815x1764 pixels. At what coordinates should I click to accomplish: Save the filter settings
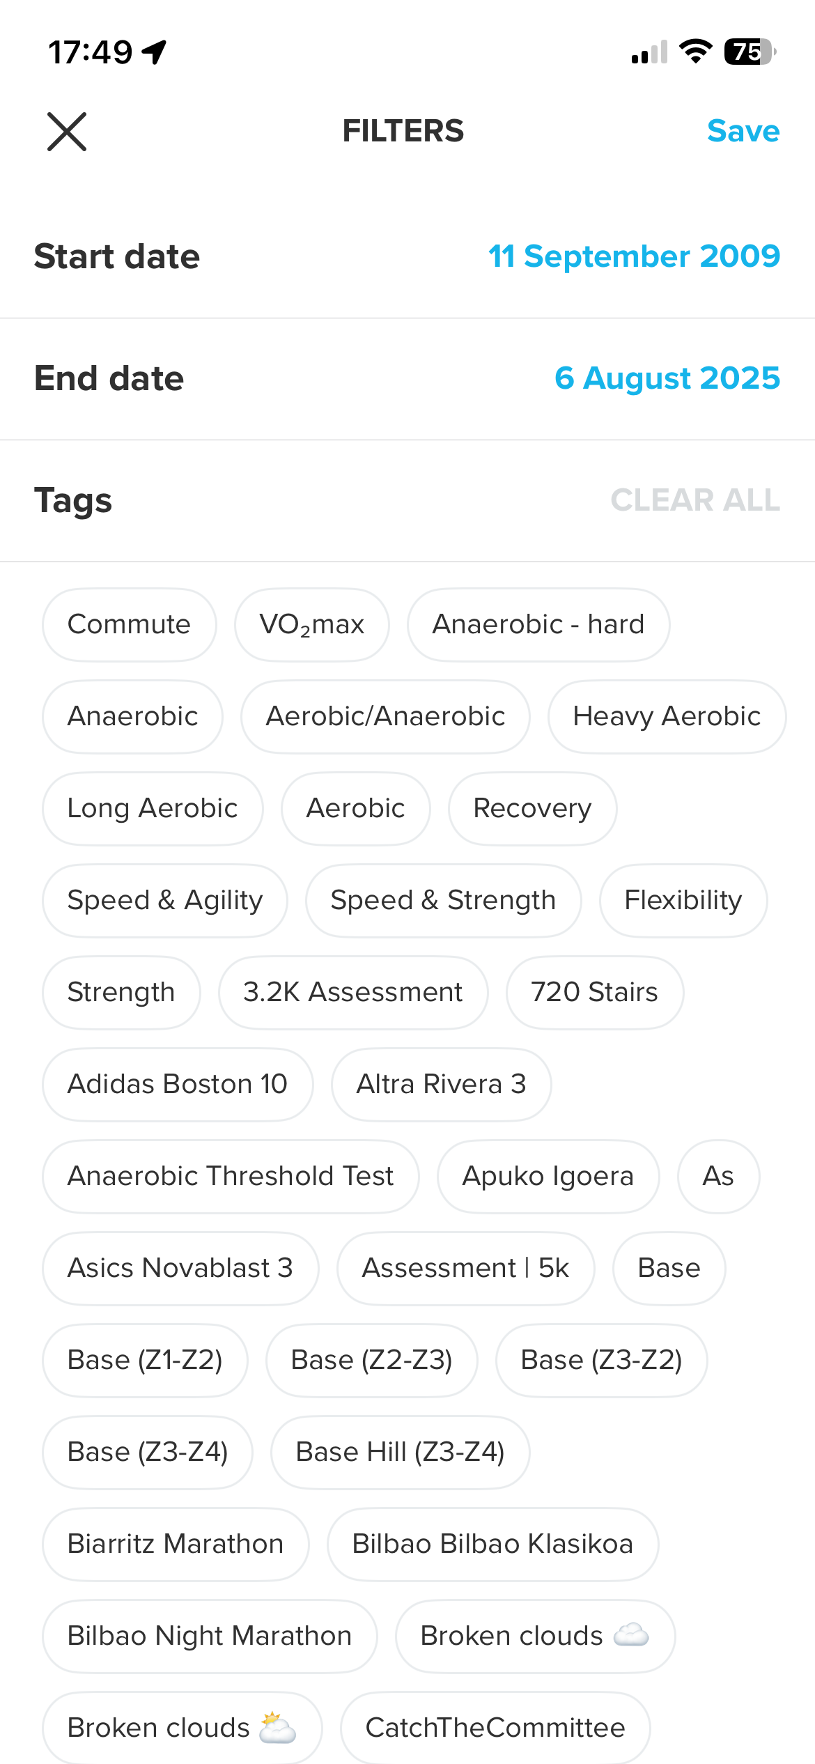(x=743, y=131)
